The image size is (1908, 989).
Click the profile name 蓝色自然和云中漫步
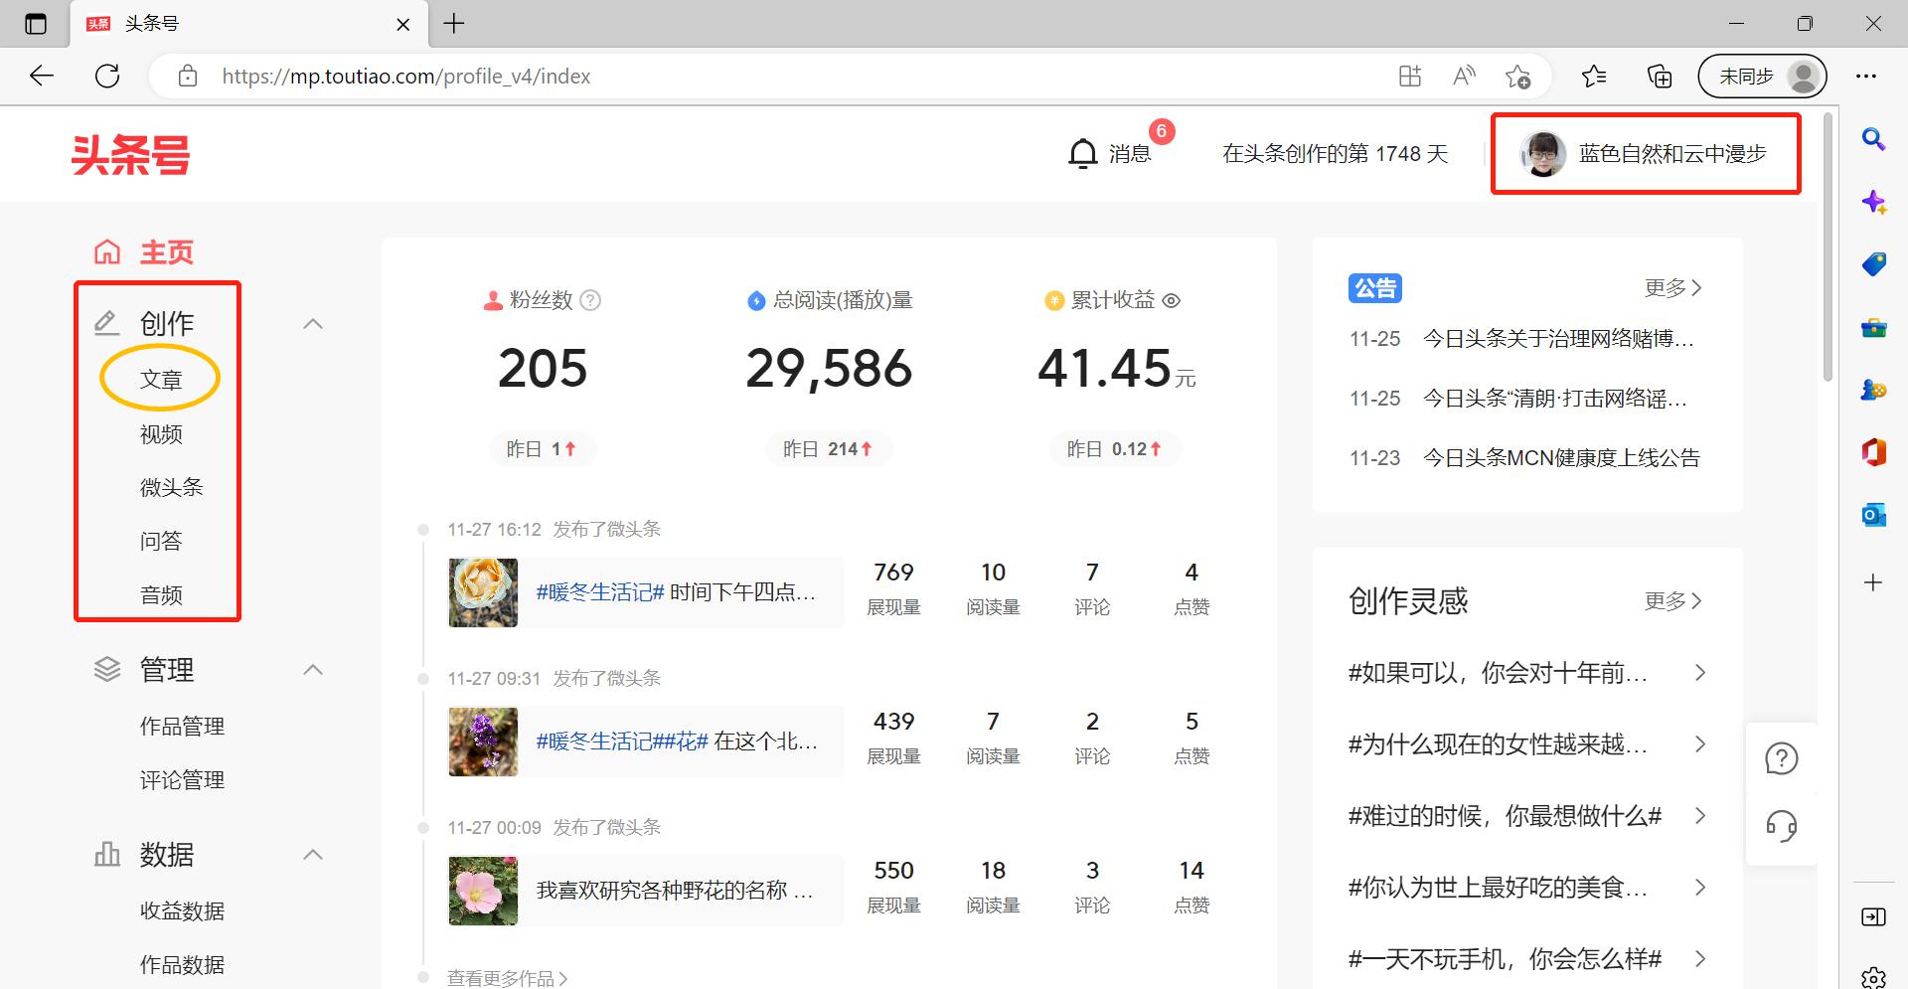click(1672, 154)
